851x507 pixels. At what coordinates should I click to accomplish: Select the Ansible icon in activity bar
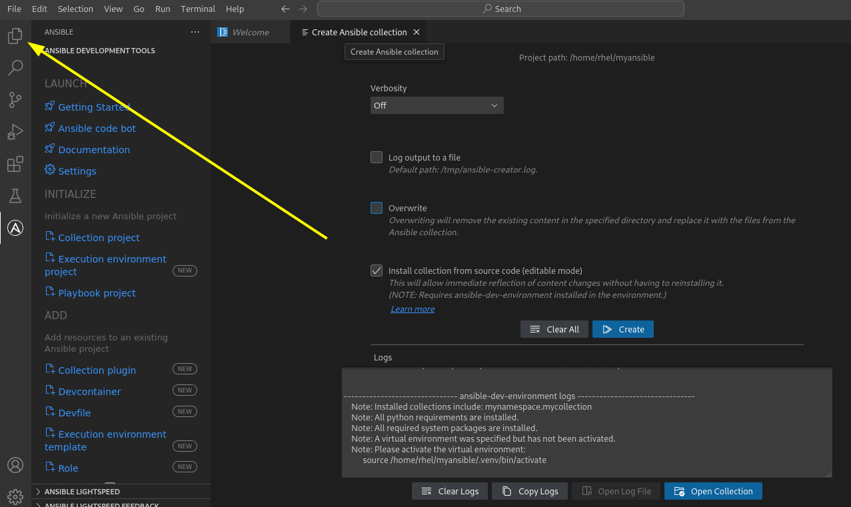[x=15, y=228]
